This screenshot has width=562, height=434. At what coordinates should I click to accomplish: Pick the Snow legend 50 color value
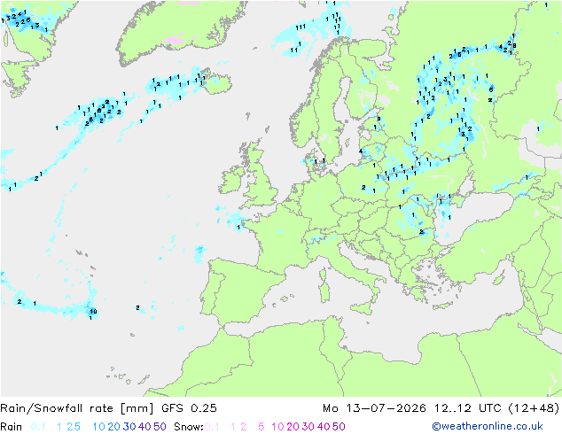[x=339, y=427]
